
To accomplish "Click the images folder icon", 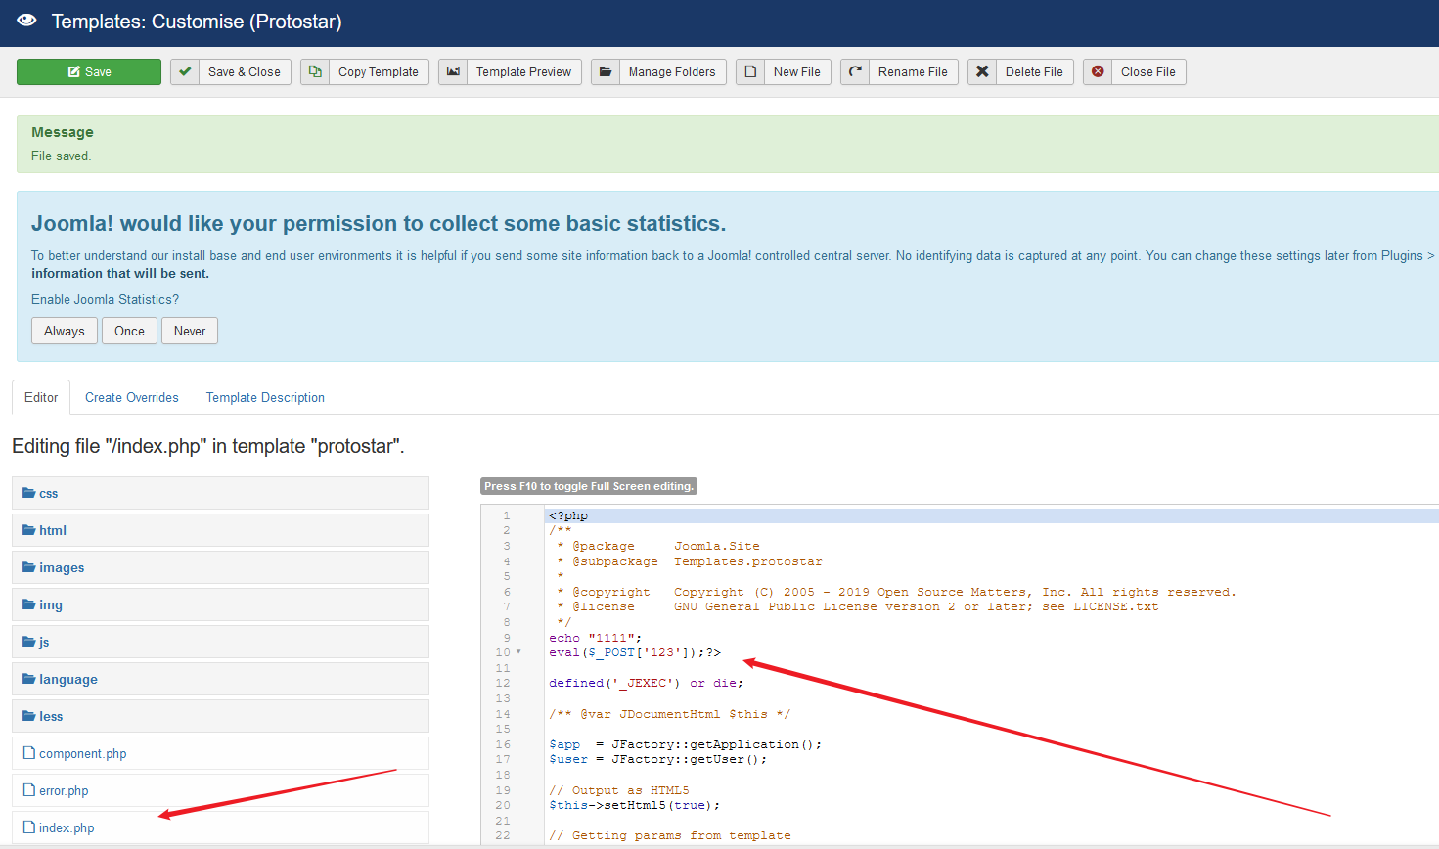I will 29,567.
